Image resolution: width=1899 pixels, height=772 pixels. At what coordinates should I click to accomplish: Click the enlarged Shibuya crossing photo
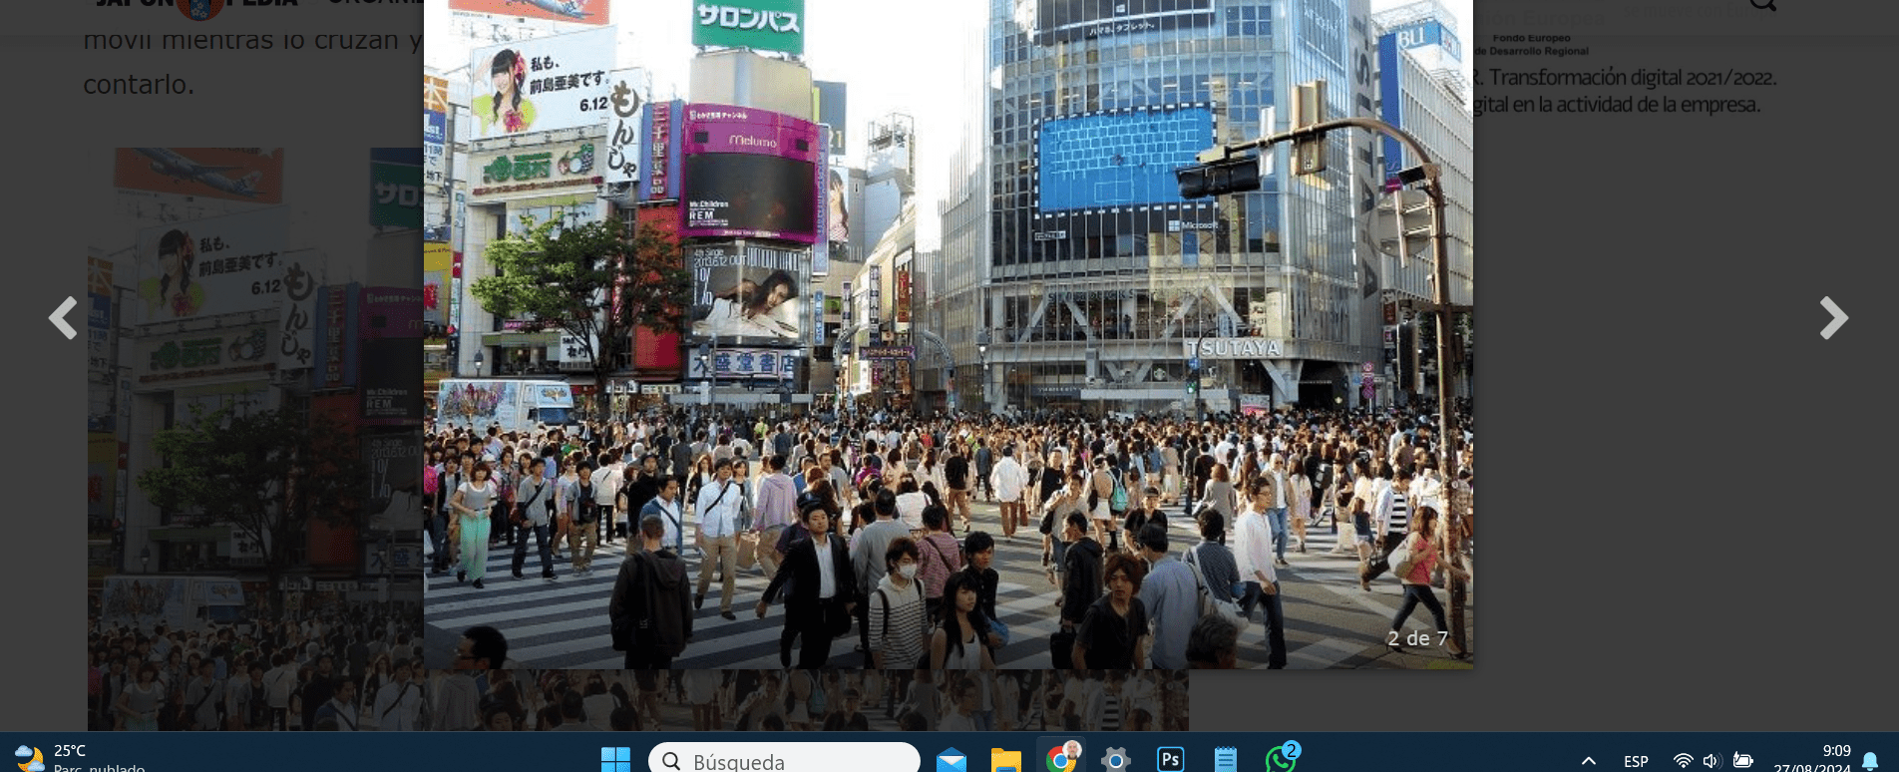pyautogui.click(x=948, y=334)
